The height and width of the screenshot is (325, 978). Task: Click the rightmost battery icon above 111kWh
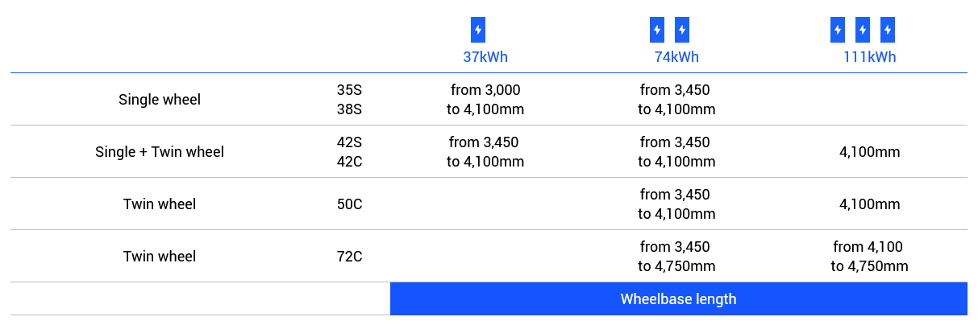(x=888, y=30)
